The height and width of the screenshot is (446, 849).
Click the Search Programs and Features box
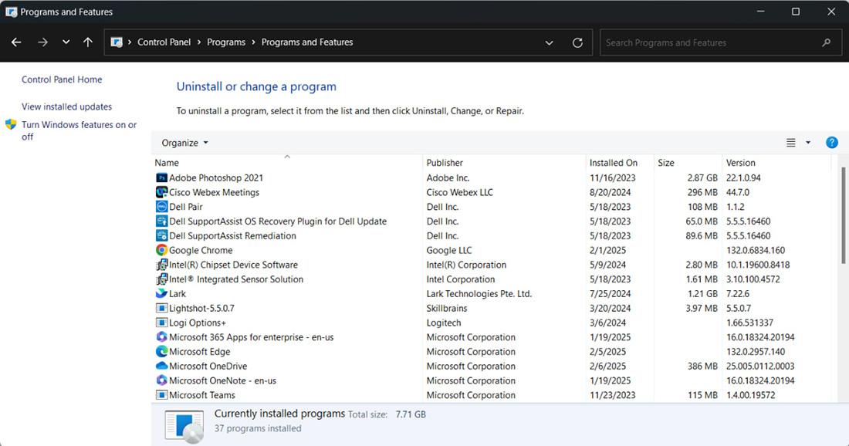[710, 43]
